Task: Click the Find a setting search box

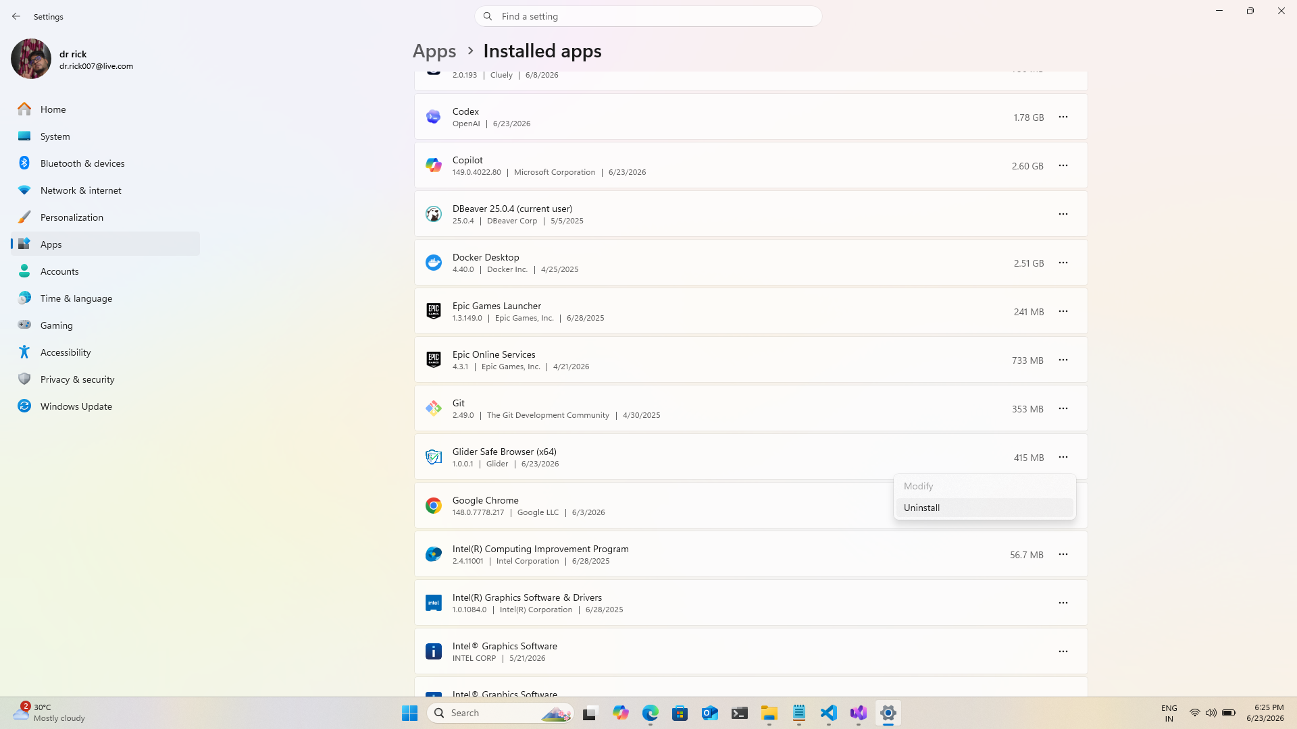Action: (x=648, y=16)
